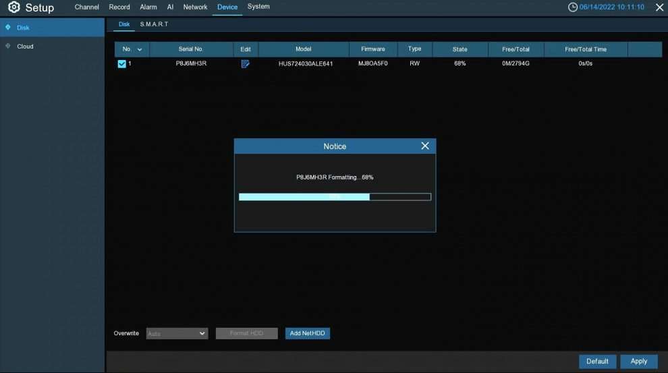Click model HUS724030ALE641 cell
The height and width of the screenshot is (373, 668).
tap(306, 64)
